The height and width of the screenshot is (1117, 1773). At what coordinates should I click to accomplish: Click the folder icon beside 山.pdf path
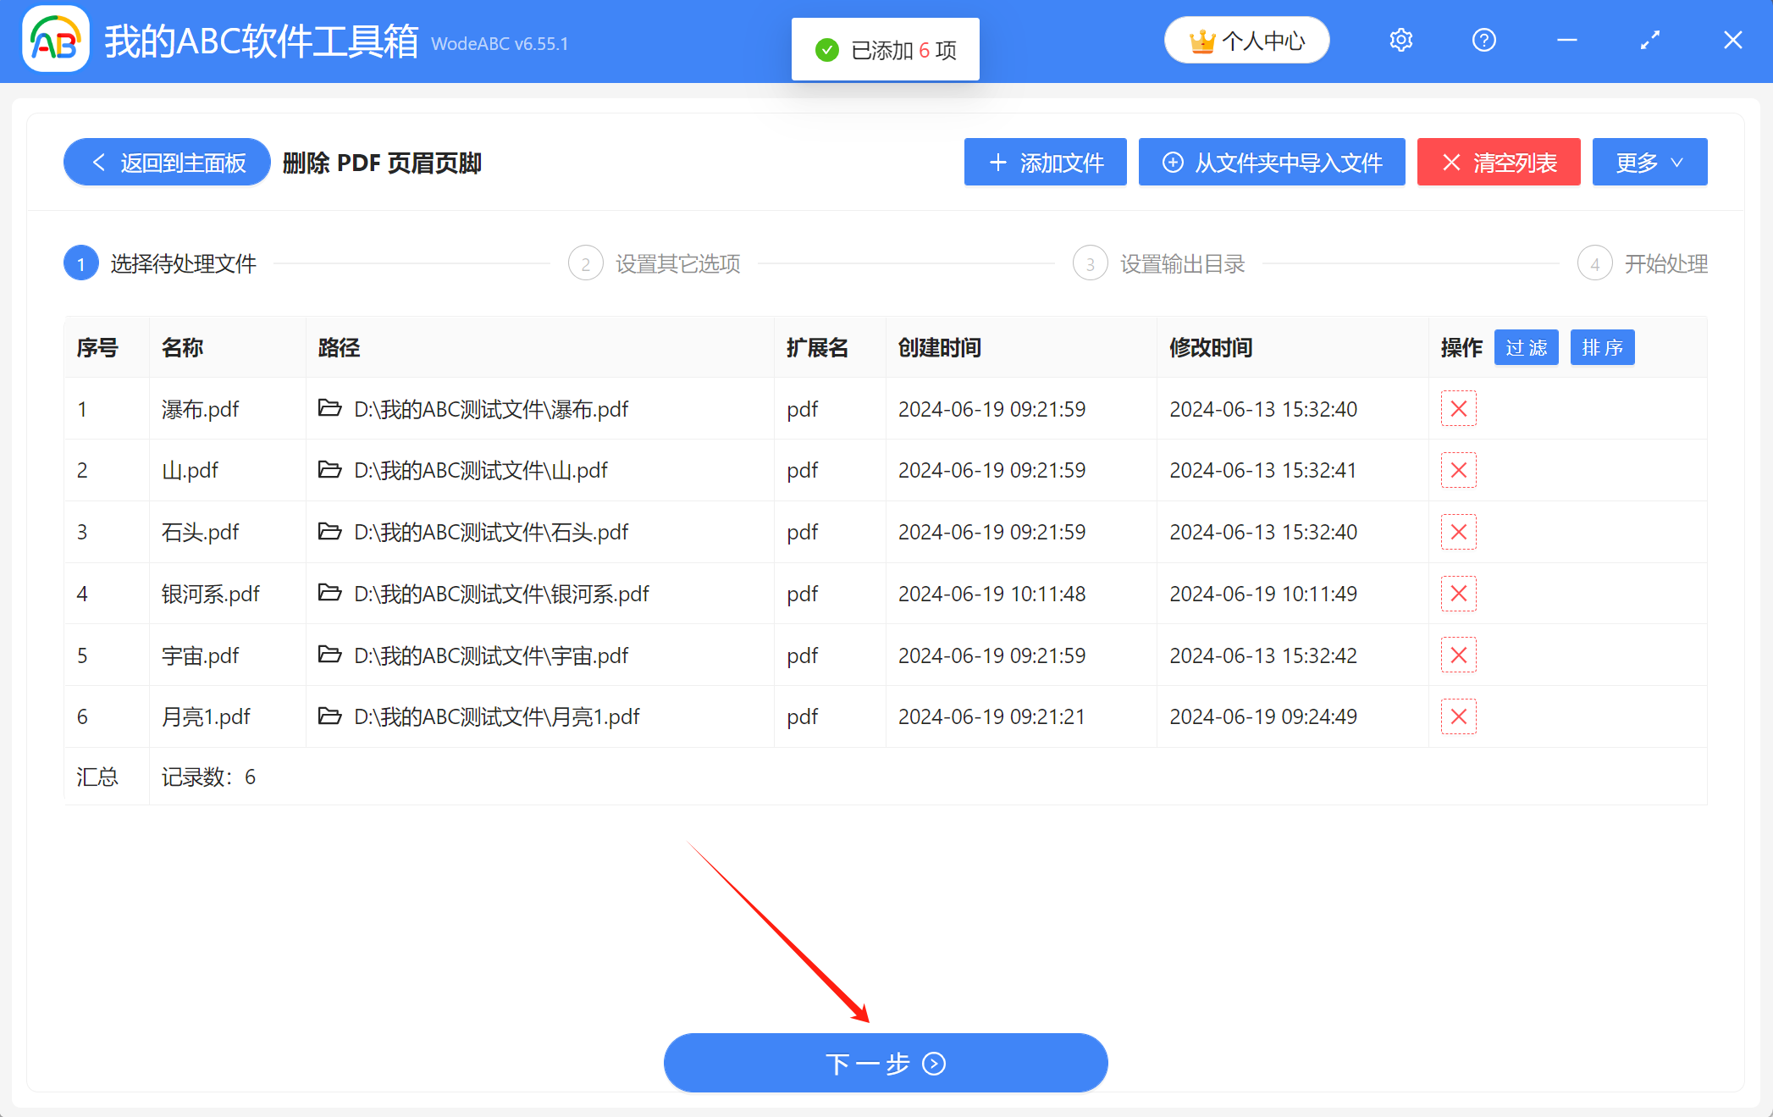[x=329, y=470]
